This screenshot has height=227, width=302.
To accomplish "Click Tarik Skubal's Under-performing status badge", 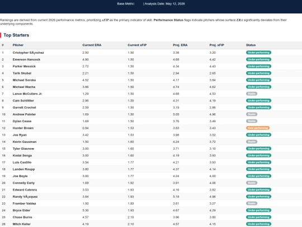I will pos(258,73).
